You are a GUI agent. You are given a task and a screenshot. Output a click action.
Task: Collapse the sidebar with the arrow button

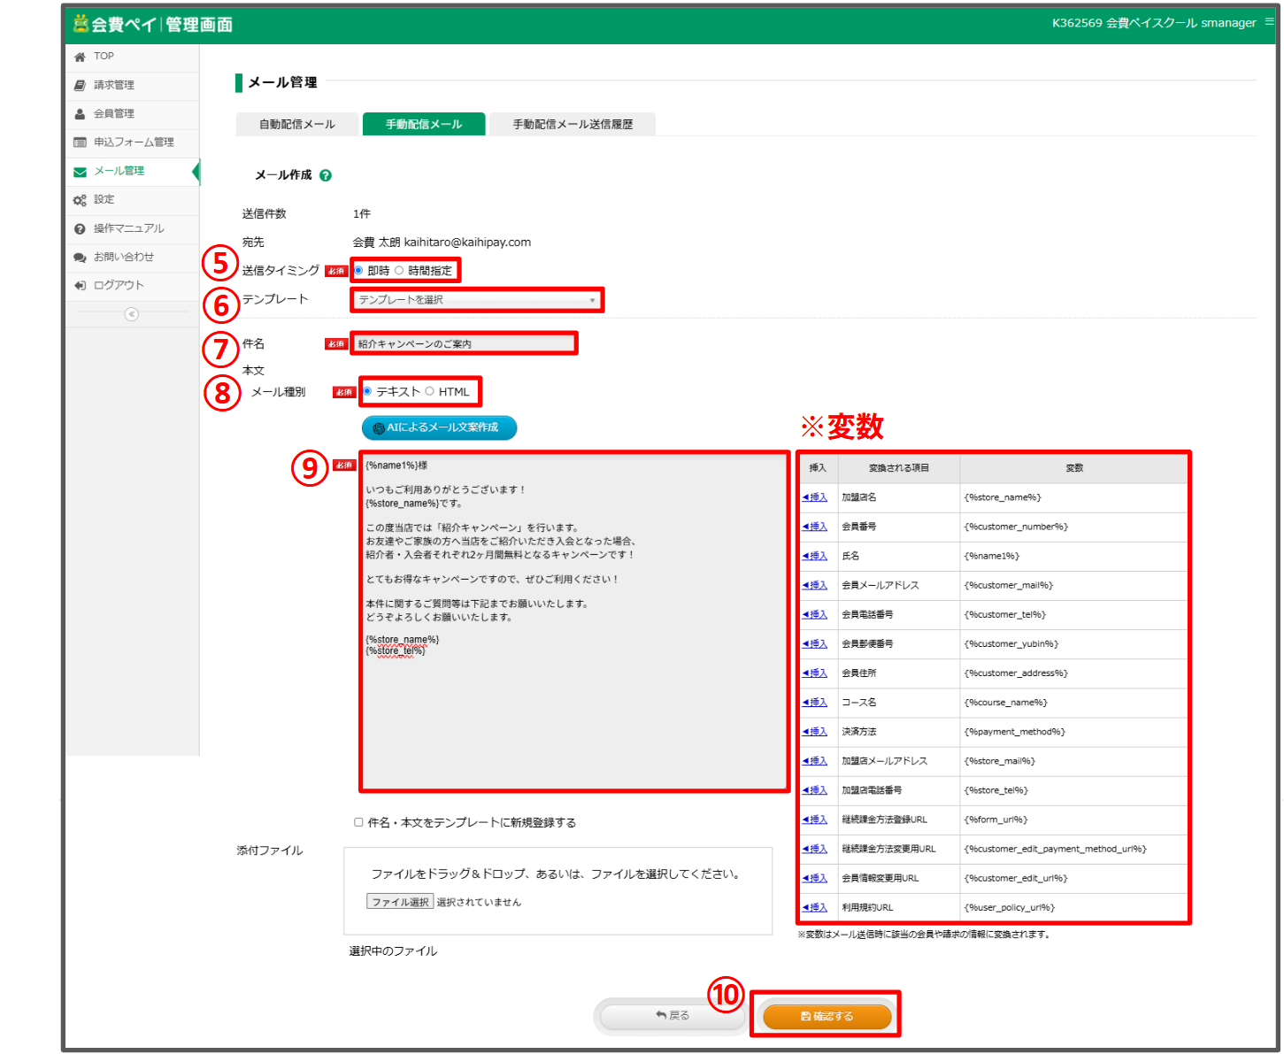pyautogui.click(x=132, y=314)
